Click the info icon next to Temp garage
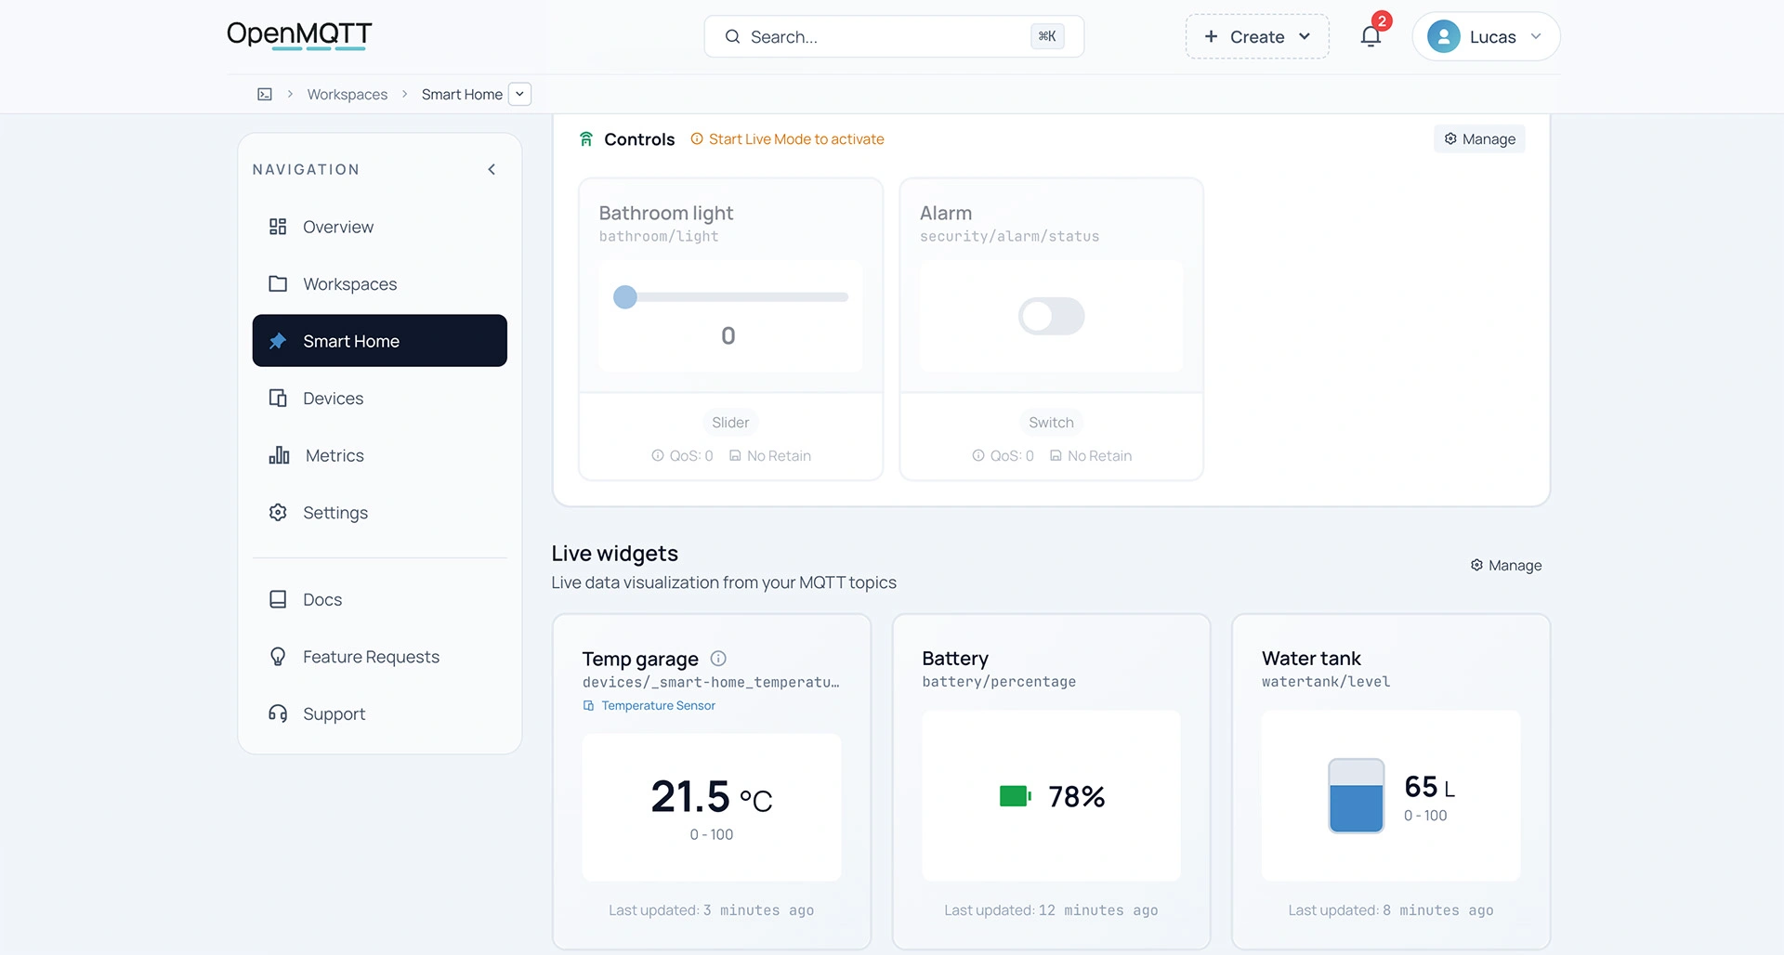Viewport: 1784px width, 955px height. (718, 659)
